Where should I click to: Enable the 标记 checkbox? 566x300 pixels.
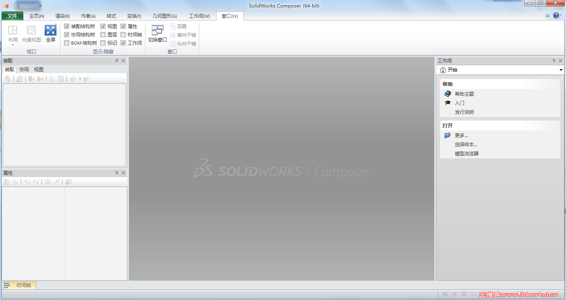[103, 43]
